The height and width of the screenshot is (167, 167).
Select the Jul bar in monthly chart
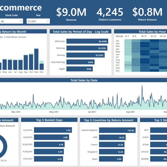pos(15,65)
